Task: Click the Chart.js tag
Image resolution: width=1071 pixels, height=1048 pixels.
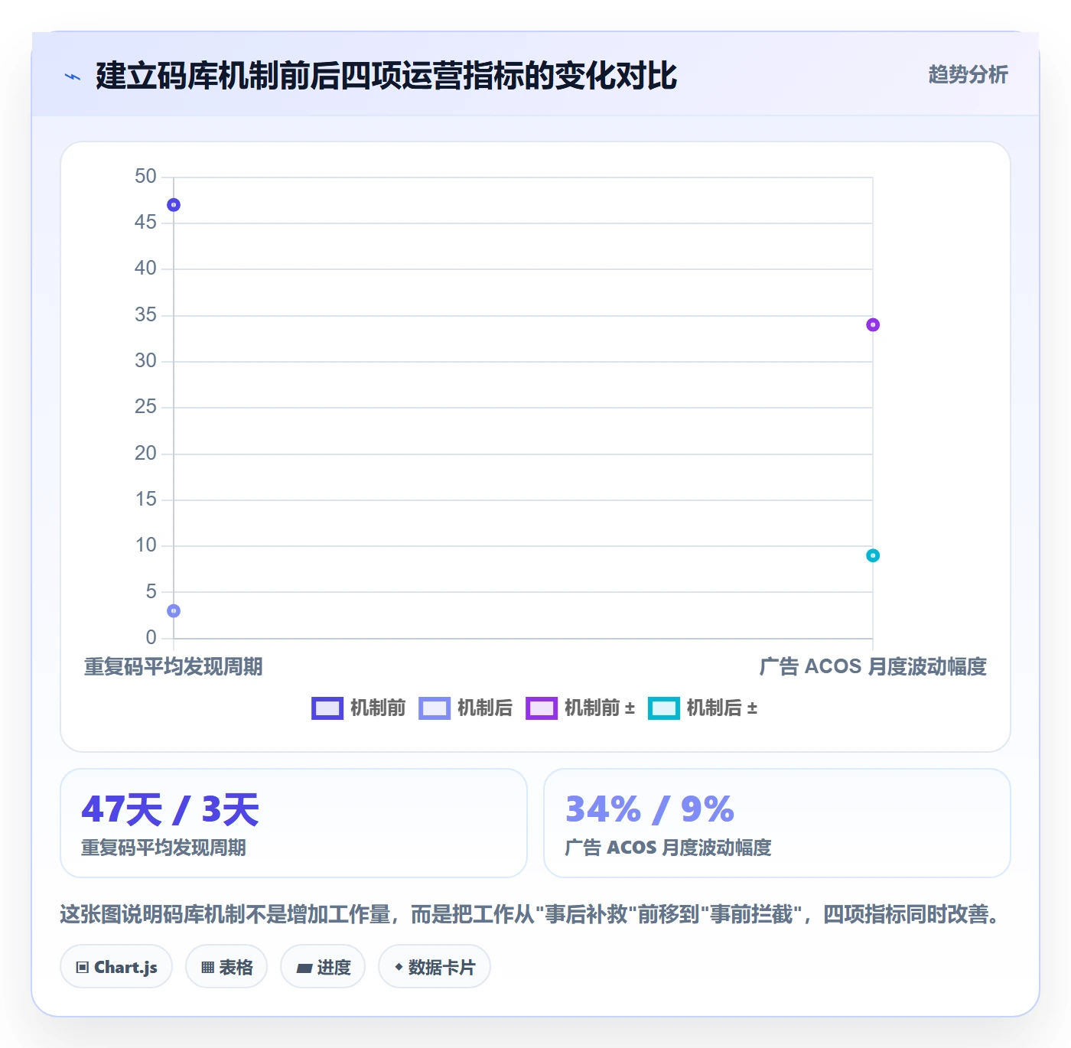Action: (116, 967)
